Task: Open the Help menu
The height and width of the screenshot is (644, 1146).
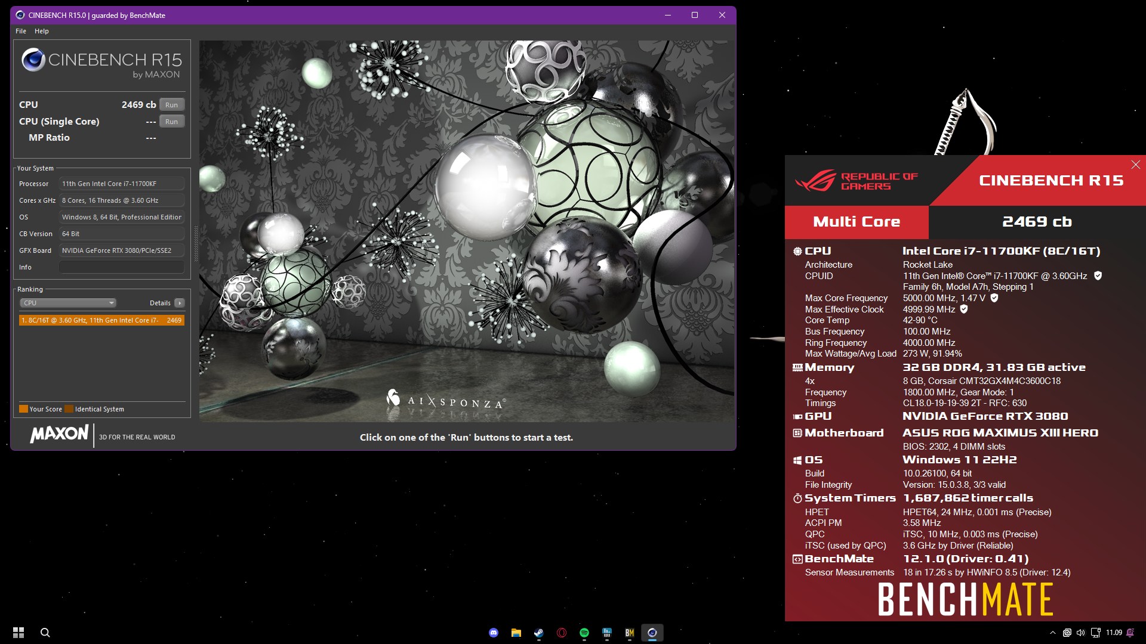Action: (x=42, y=31)
